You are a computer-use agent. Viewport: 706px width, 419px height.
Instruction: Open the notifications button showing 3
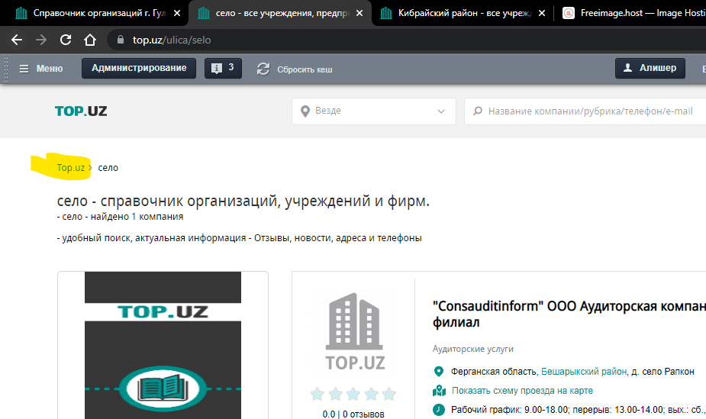tap(224, 68)
